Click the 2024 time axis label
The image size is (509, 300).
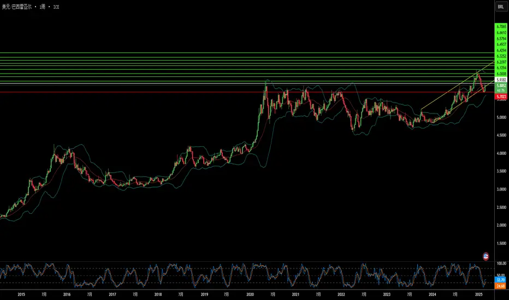(433, 295)
